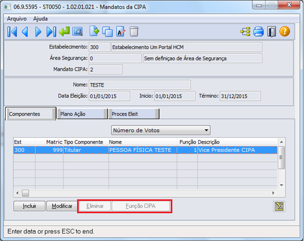The width and height of the screenshot is (304, 241).
Task: Click the Mandato CIPA field
Action: (105, 69)
